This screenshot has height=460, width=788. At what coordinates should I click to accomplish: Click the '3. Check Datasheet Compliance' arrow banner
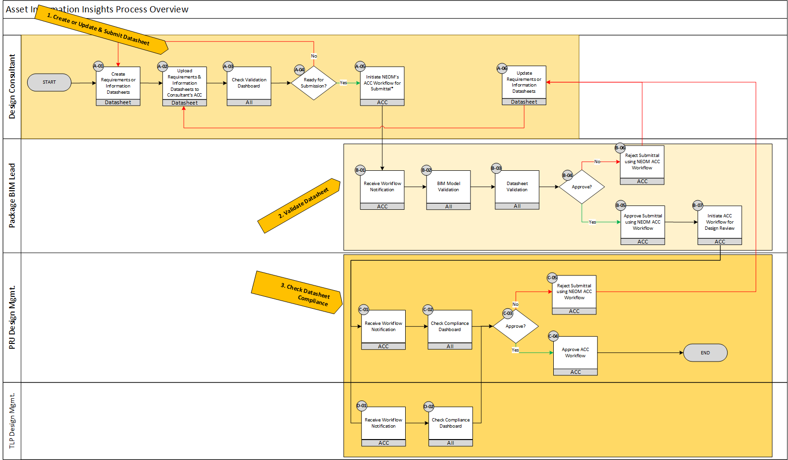298,292
